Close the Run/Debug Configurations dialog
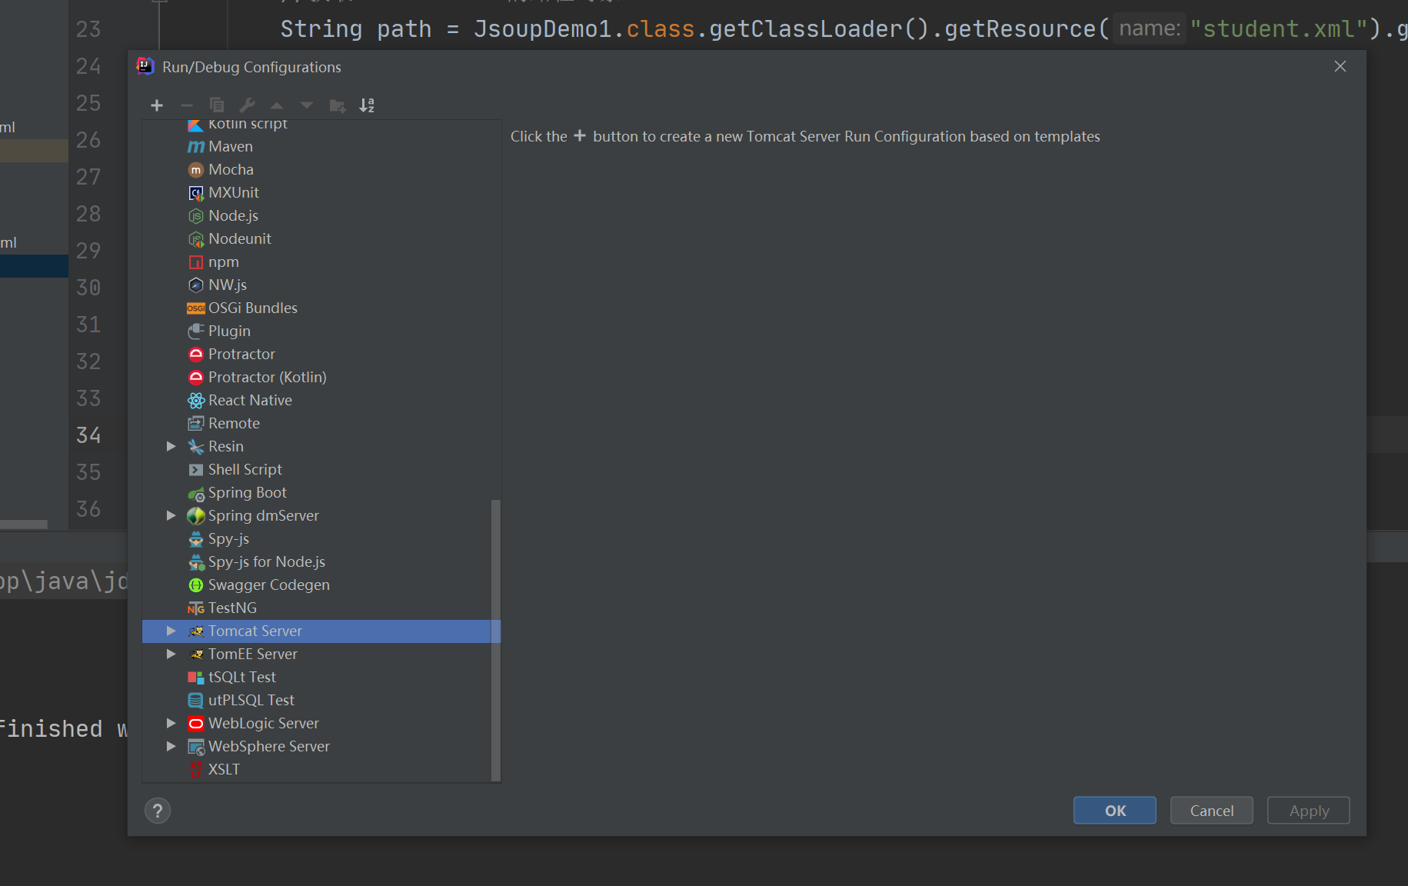Viewport: 1408px width, 886px height. point(1340,66)
